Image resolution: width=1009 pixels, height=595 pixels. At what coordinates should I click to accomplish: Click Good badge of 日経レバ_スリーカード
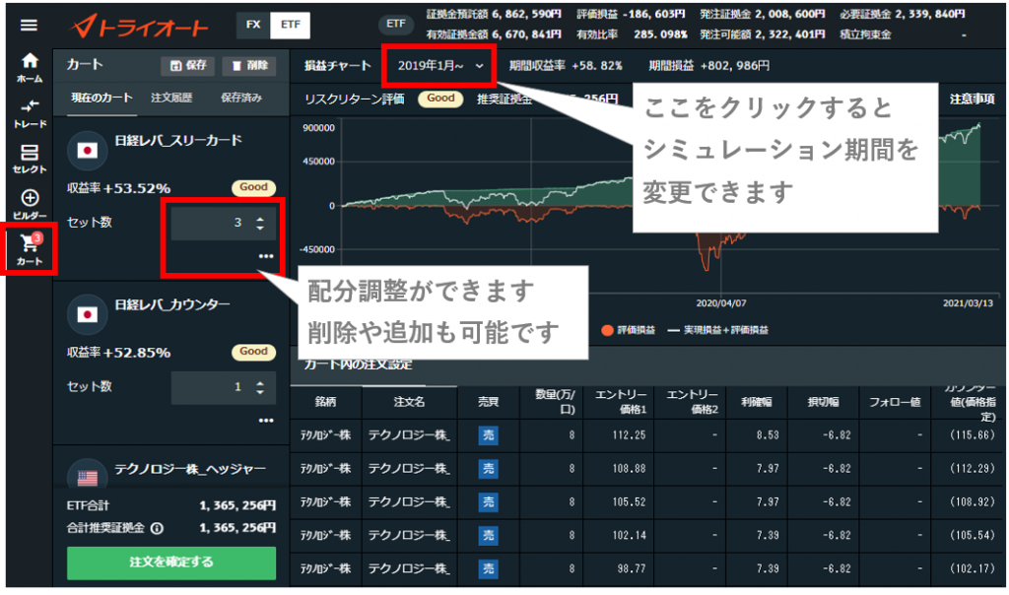point(253,187)
